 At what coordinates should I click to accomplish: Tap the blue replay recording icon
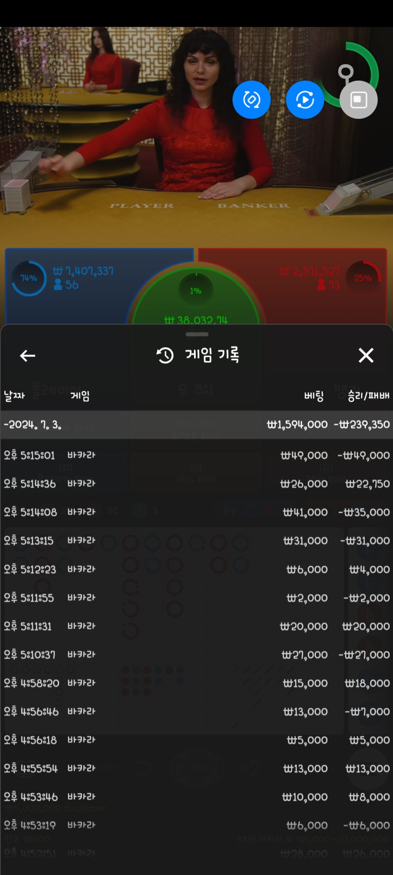click(x=305, y=99)
